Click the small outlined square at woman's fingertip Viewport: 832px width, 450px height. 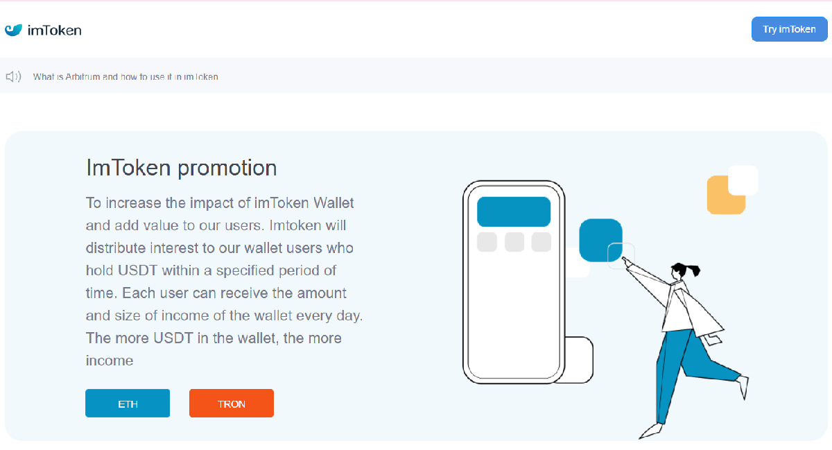(x=620, y=255)
